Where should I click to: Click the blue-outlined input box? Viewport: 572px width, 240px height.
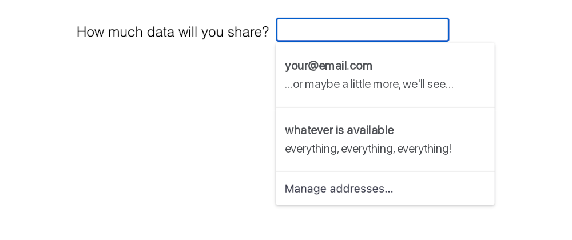[362, 30]
